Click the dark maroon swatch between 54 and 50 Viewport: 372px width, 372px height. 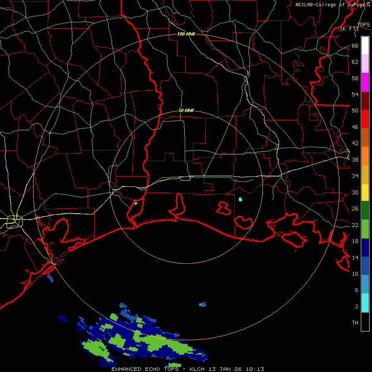(x=365, y=101)
